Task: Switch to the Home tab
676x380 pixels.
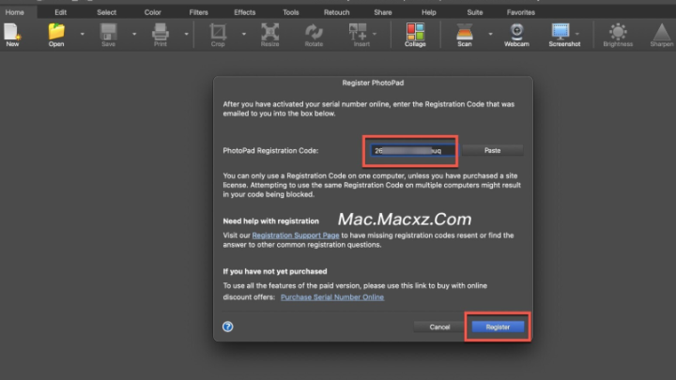Action: tap(15, 12)
